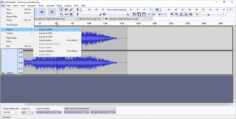Click the Audio Position time field
Viewport: 236px width, 119px height.
point(49,112)
